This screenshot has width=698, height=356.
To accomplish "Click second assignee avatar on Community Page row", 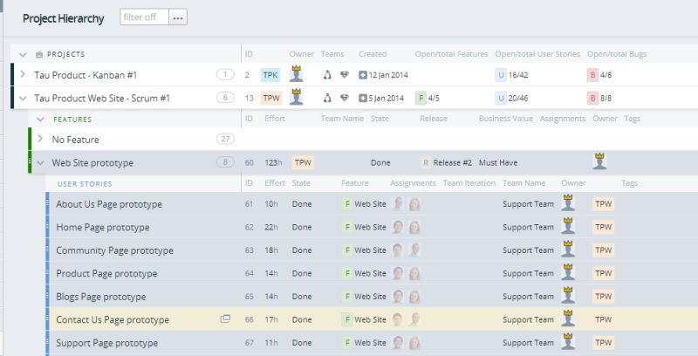I will point(414,250).
